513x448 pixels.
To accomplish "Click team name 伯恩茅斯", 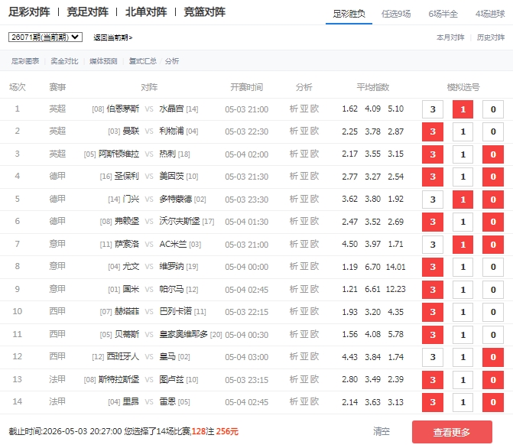I will pyautogui.click(x=123, y=109).
